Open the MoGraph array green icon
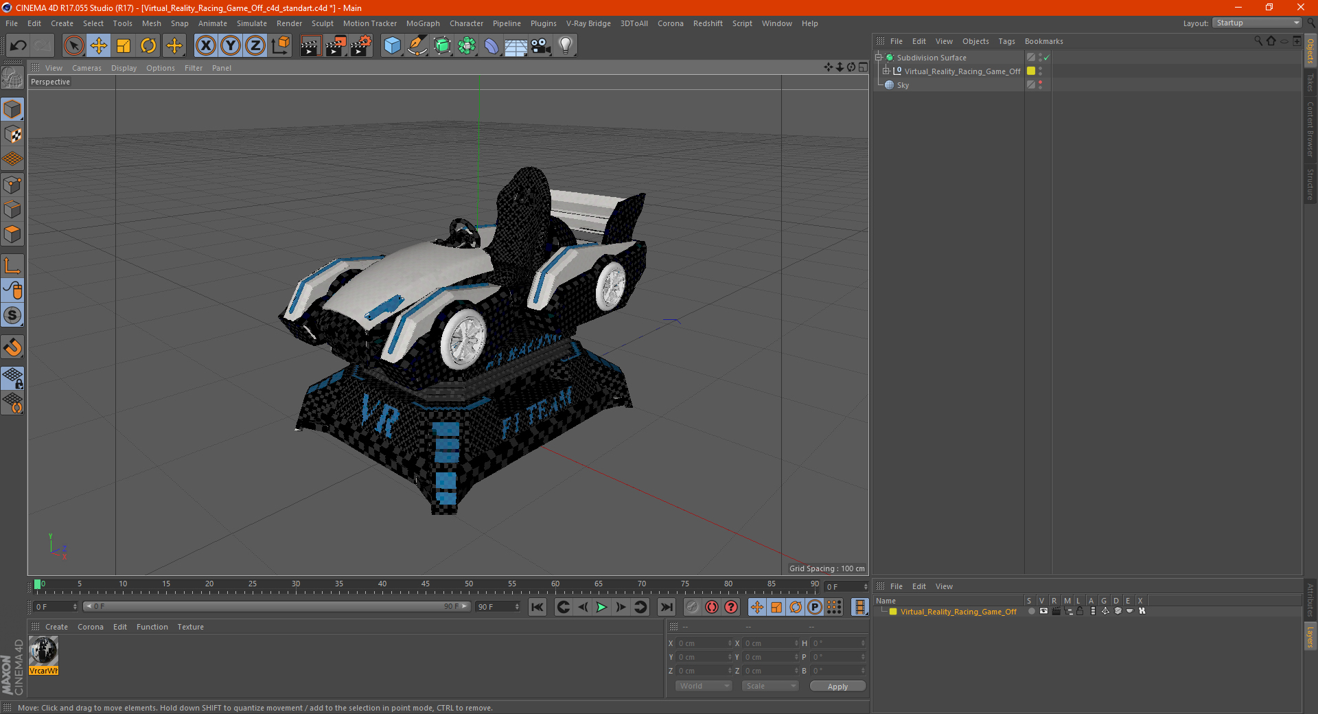 point(467,46)
